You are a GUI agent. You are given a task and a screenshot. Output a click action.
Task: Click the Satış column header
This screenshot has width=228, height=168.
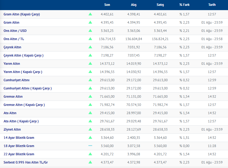(x=160, y=5)
